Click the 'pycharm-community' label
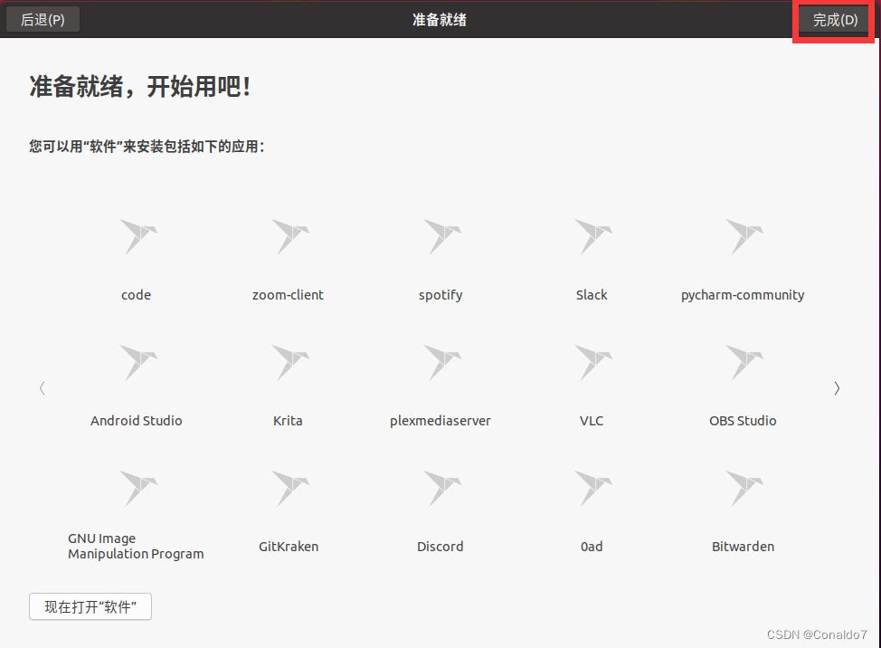Viewport: 881px width, 648px height. click(743, 296)
